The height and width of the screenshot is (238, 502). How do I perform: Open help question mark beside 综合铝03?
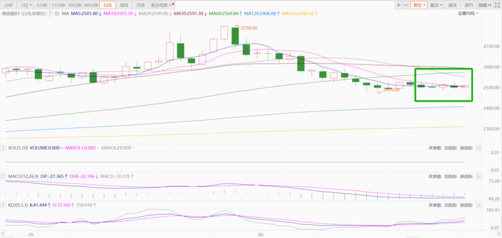click(50, 14)
